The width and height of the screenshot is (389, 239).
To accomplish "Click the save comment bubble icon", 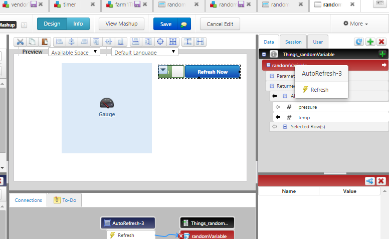I will tap(184, 24).
